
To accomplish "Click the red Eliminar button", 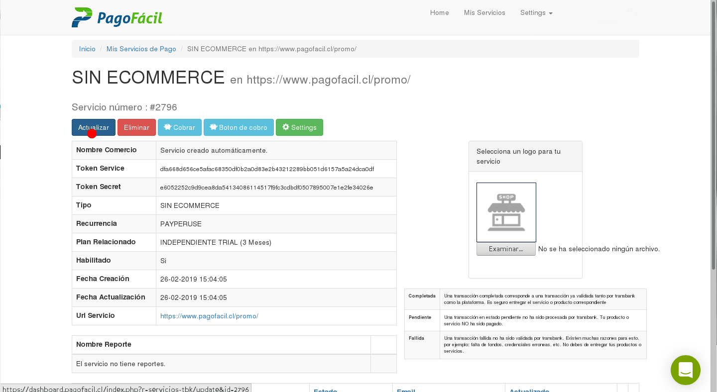I will click(x=136, y=127).
